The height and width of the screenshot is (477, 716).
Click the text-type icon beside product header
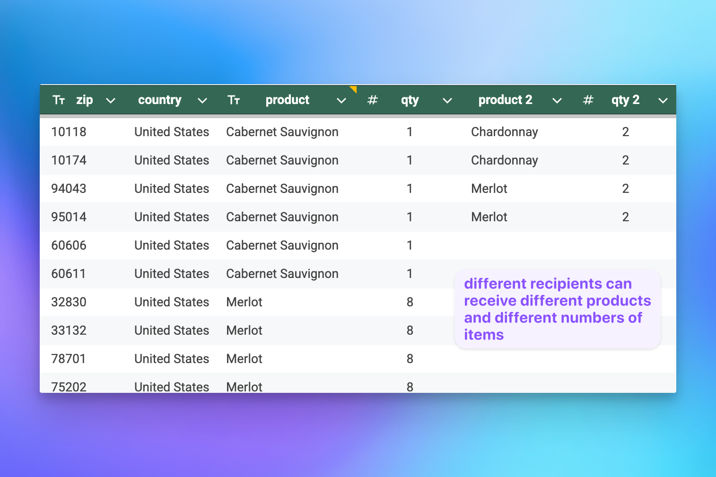[234, 100]
